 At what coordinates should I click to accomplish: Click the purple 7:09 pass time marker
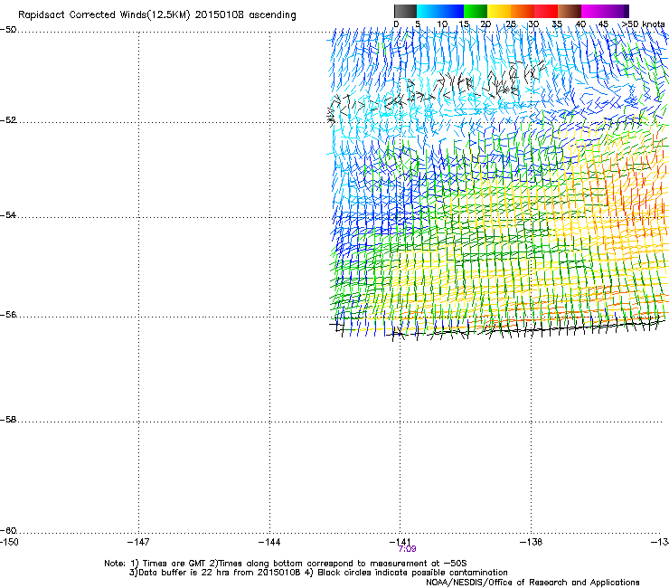coord(407,549)
